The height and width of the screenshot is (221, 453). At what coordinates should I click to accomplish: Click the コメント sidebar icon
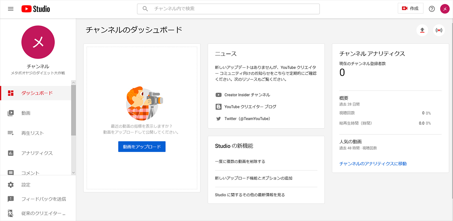11,173
